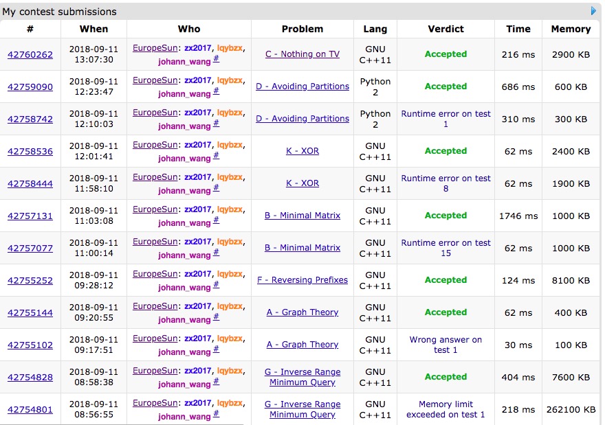Open submission ID 42758742
Image resolution: width=605 pixels, height=425 pixels.
coord(30,119)
